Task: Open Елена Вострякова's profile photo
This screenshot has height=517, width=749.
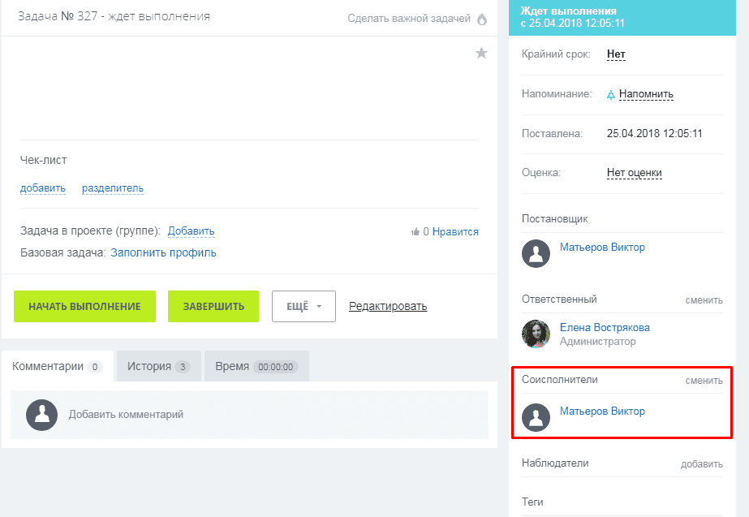Action: [536, 334]
